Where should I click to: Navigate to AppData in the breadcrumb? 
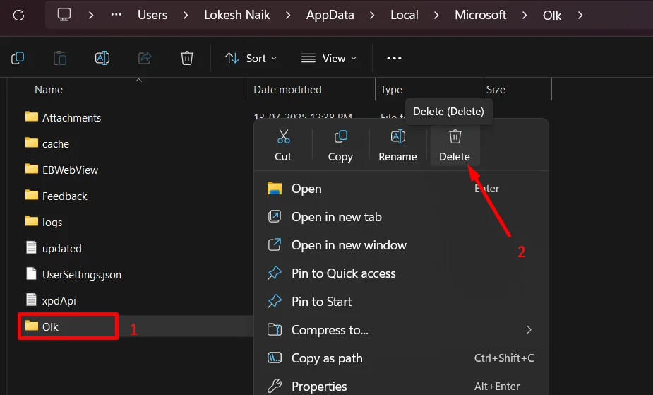coord(330,15)
